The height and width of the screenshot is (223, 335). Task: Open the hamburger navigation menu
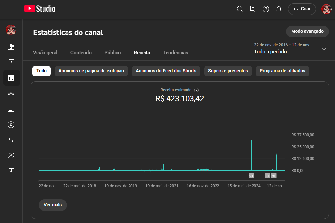12,9
